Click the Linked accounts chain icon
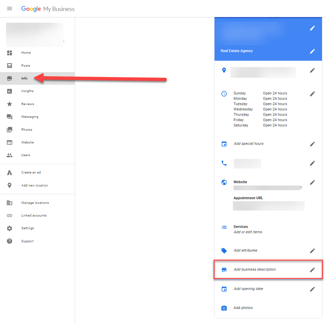Screen dimensions: 326x323 [10, 216]
